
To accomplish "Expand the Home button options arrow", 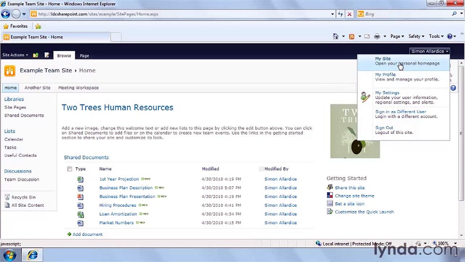I will click(x=343, y=36).
